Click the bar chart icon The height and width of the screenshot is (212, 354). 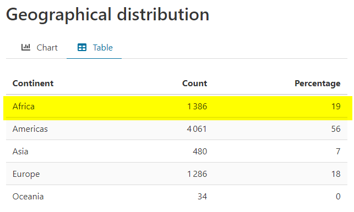(x=26, y=47)
